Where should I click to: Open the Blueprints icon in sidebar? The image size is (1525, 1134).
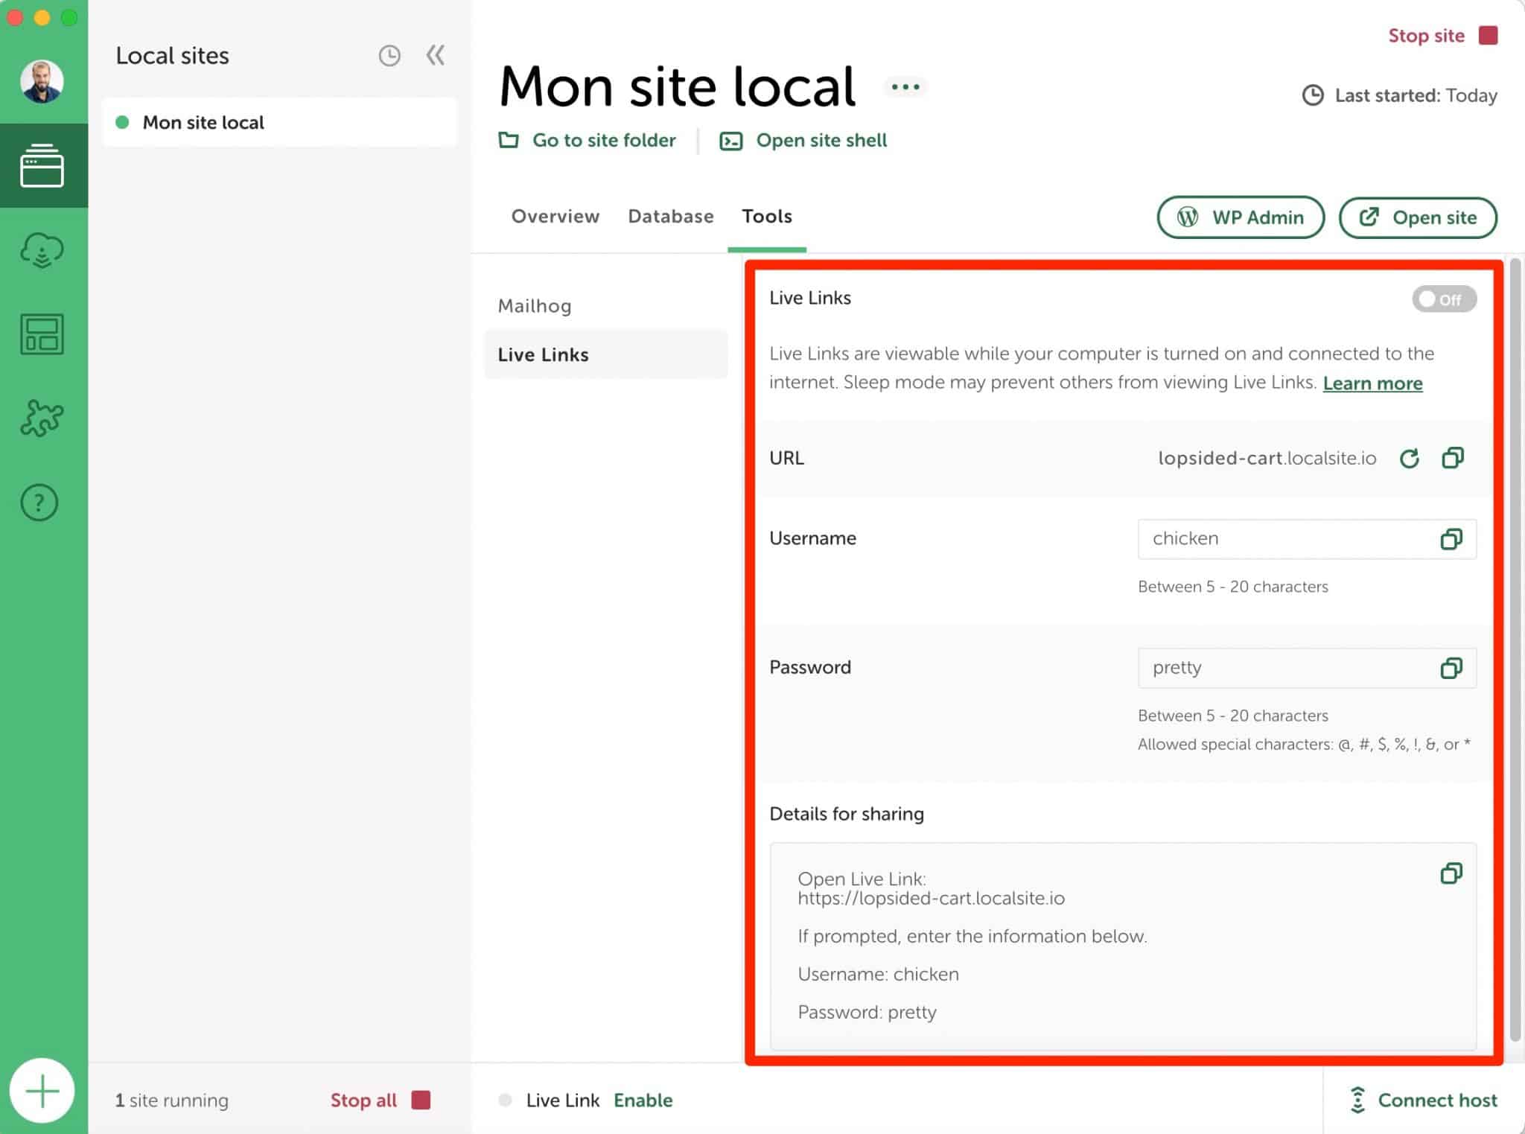click(42, 334)
